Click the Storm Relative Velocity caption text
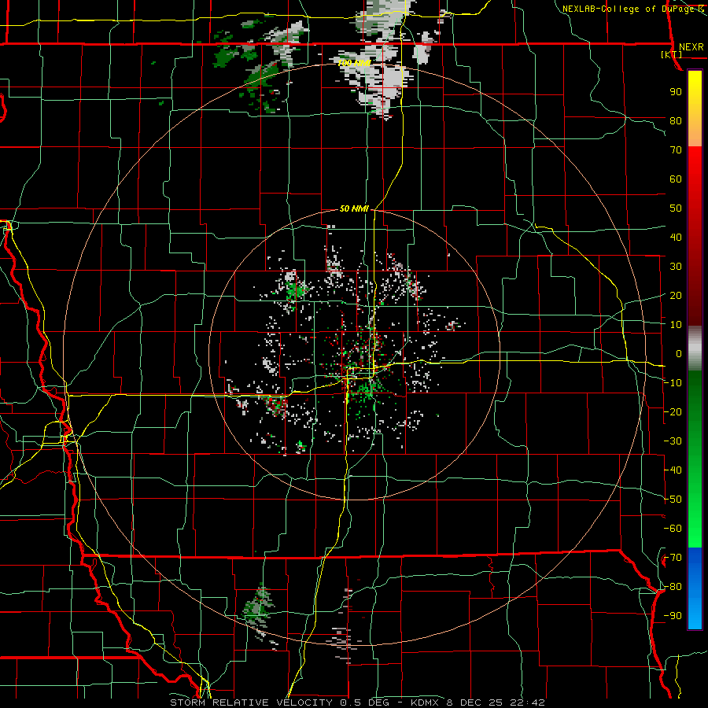Image resolution: width=708 pixels, height=708 pixels. [357, 702]
